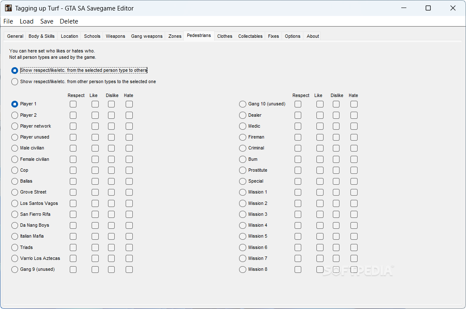The width and height of the screenshot is (466, 309).
Task: Switch to the Body & Skills tab
Action: pyautogui.click(x=42, y=36)
